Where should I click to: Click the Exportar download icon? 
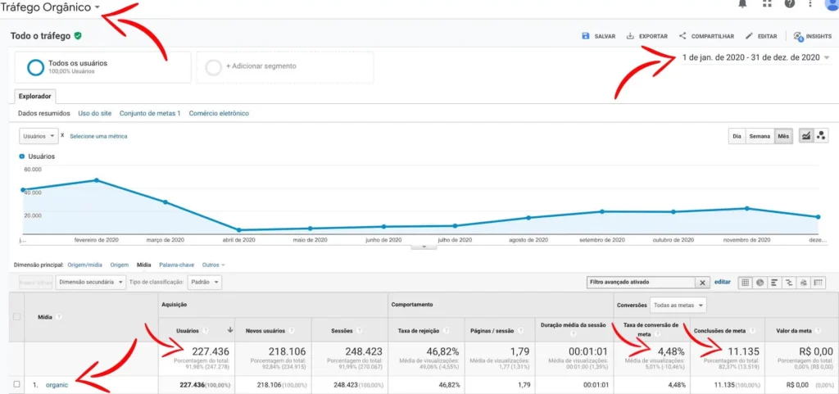pyautogui.click(x=630, y=36)
